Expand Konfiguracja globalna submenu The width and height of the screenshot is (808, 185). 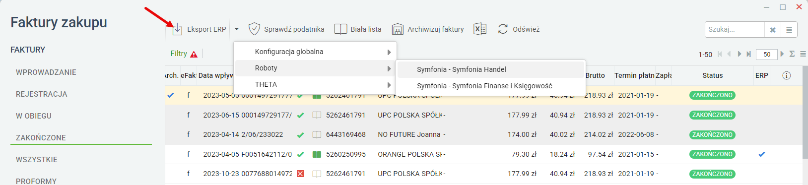[x=315, y=52]
